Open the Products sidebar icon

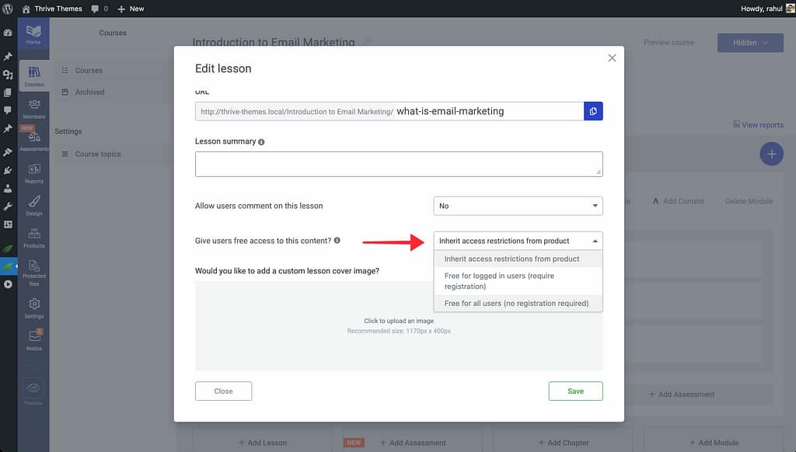34,238
